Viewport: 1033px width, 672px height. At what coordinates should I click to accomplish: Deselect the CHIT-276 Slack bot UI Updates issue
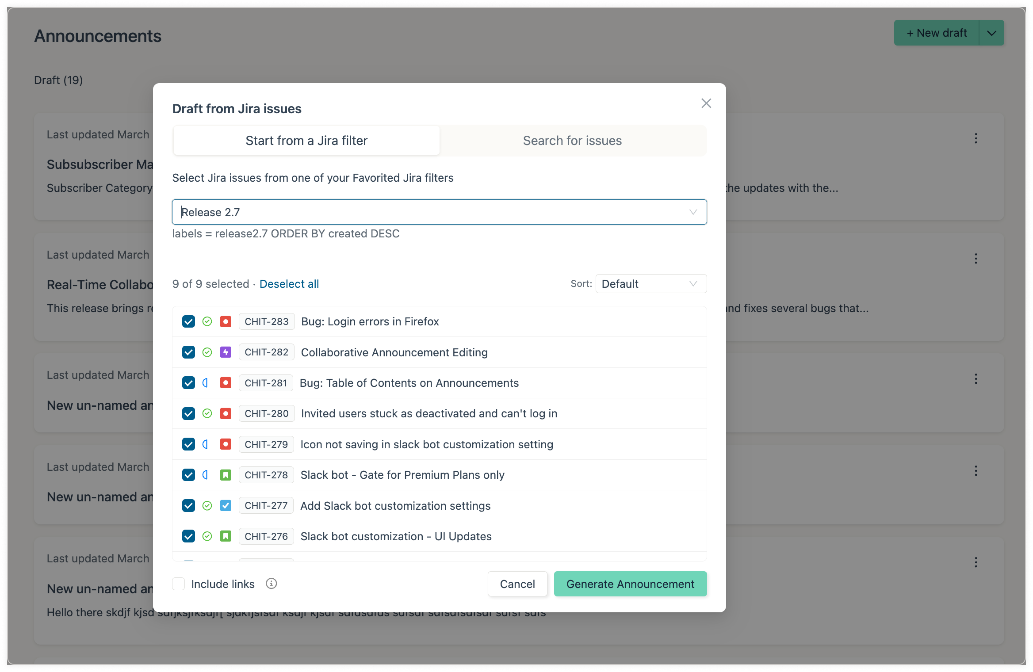[x=188, y=536]
